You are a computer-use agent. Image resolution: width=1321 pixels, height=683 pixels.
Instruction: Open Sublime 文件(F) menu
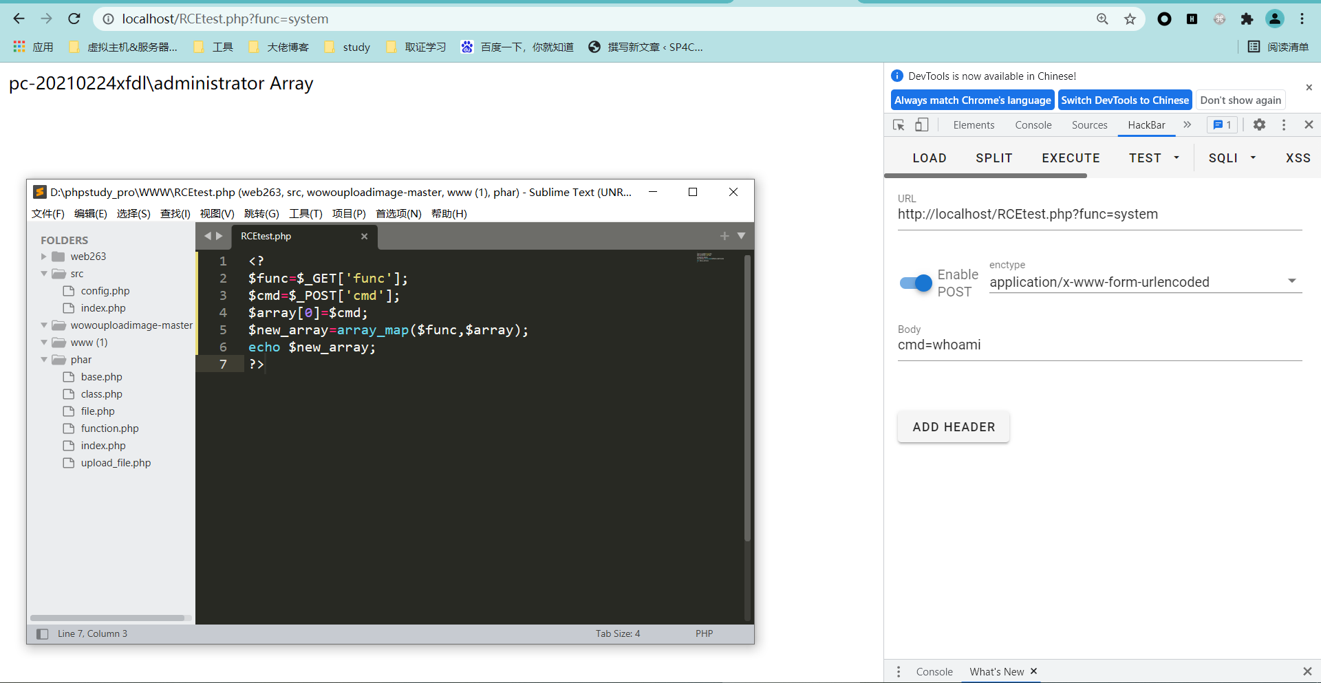[x=48, y=213]
